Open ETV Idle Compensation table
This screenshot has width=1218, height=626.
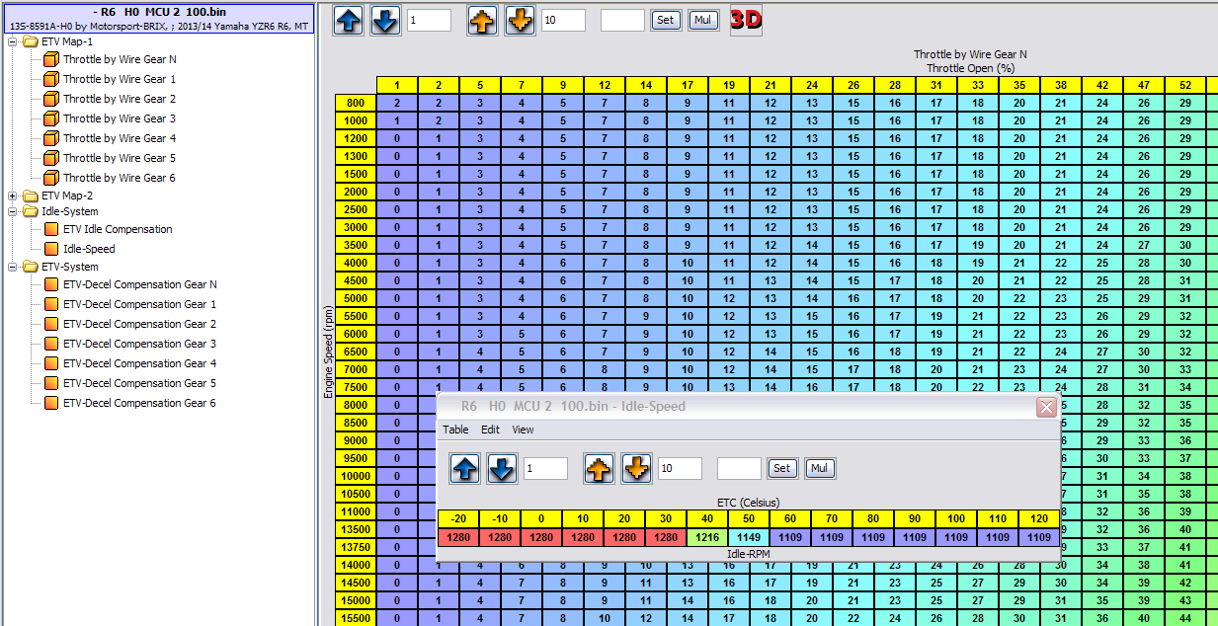point(118,229)
